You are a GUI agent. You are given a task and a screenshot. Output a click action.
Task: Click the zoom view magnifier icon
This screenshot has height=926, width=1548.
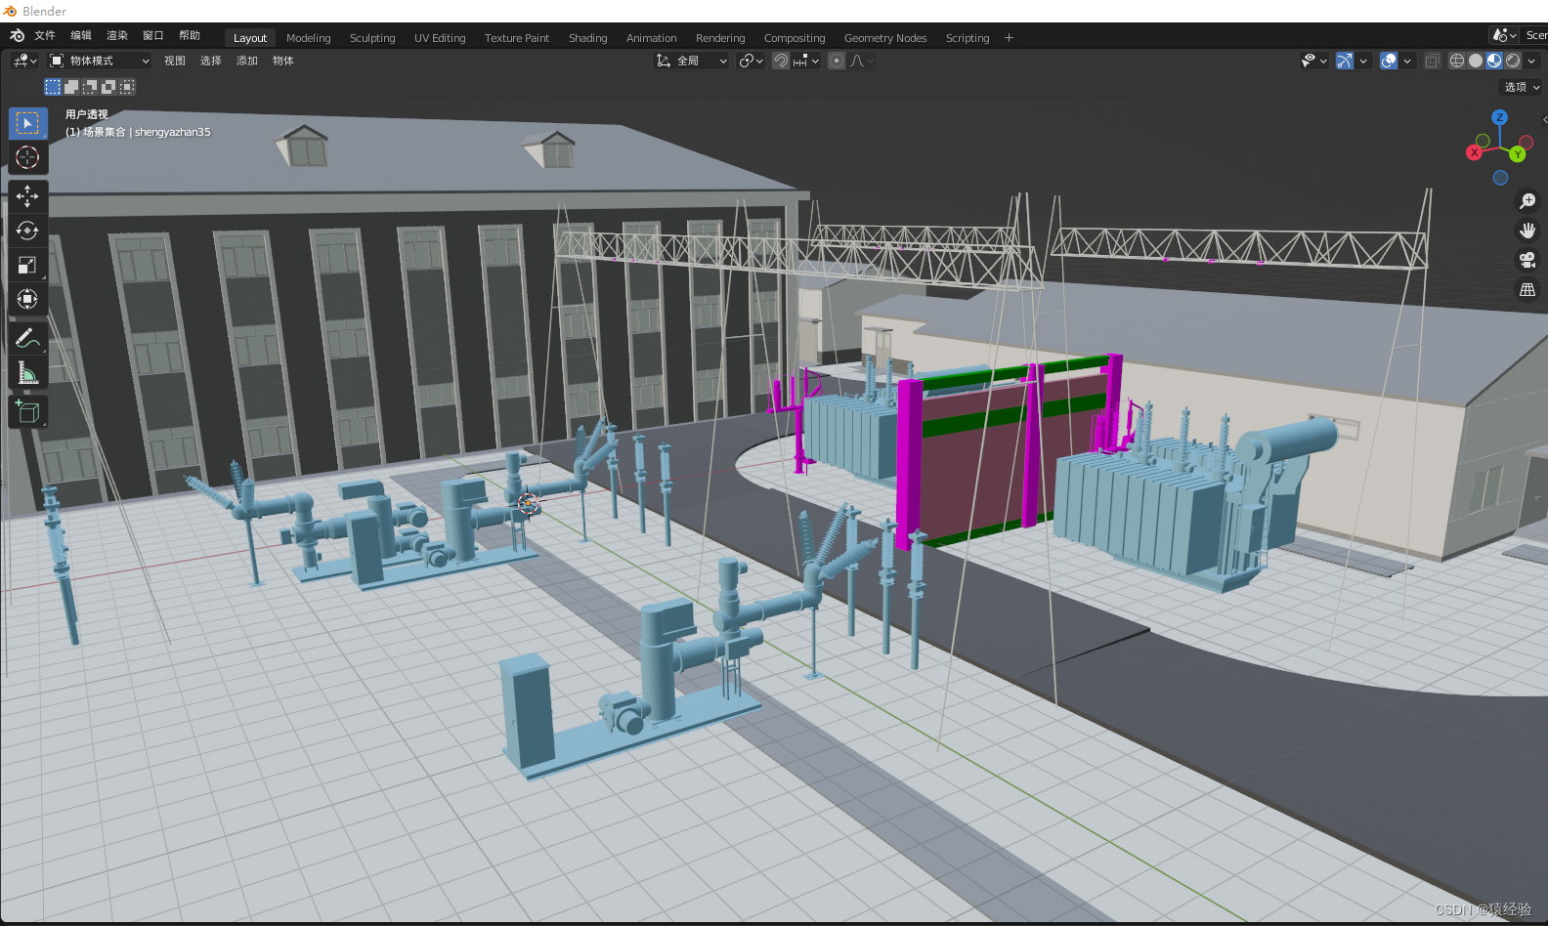(1527, 201)
